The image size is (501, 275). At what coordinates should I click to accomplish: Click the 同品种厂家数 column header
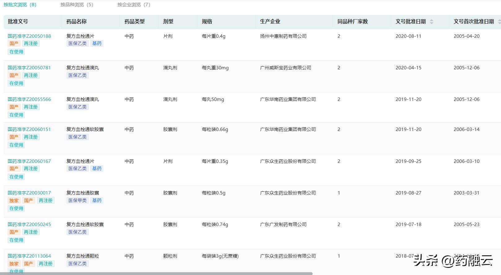[x=353, y=21]
